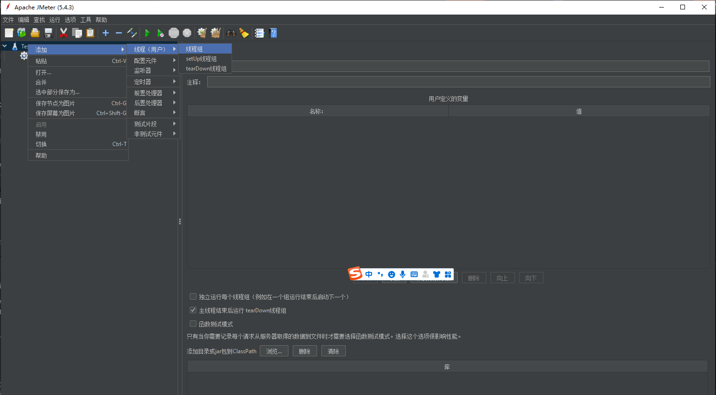Collapse the test plan tree node chevron

pos(5,46)
